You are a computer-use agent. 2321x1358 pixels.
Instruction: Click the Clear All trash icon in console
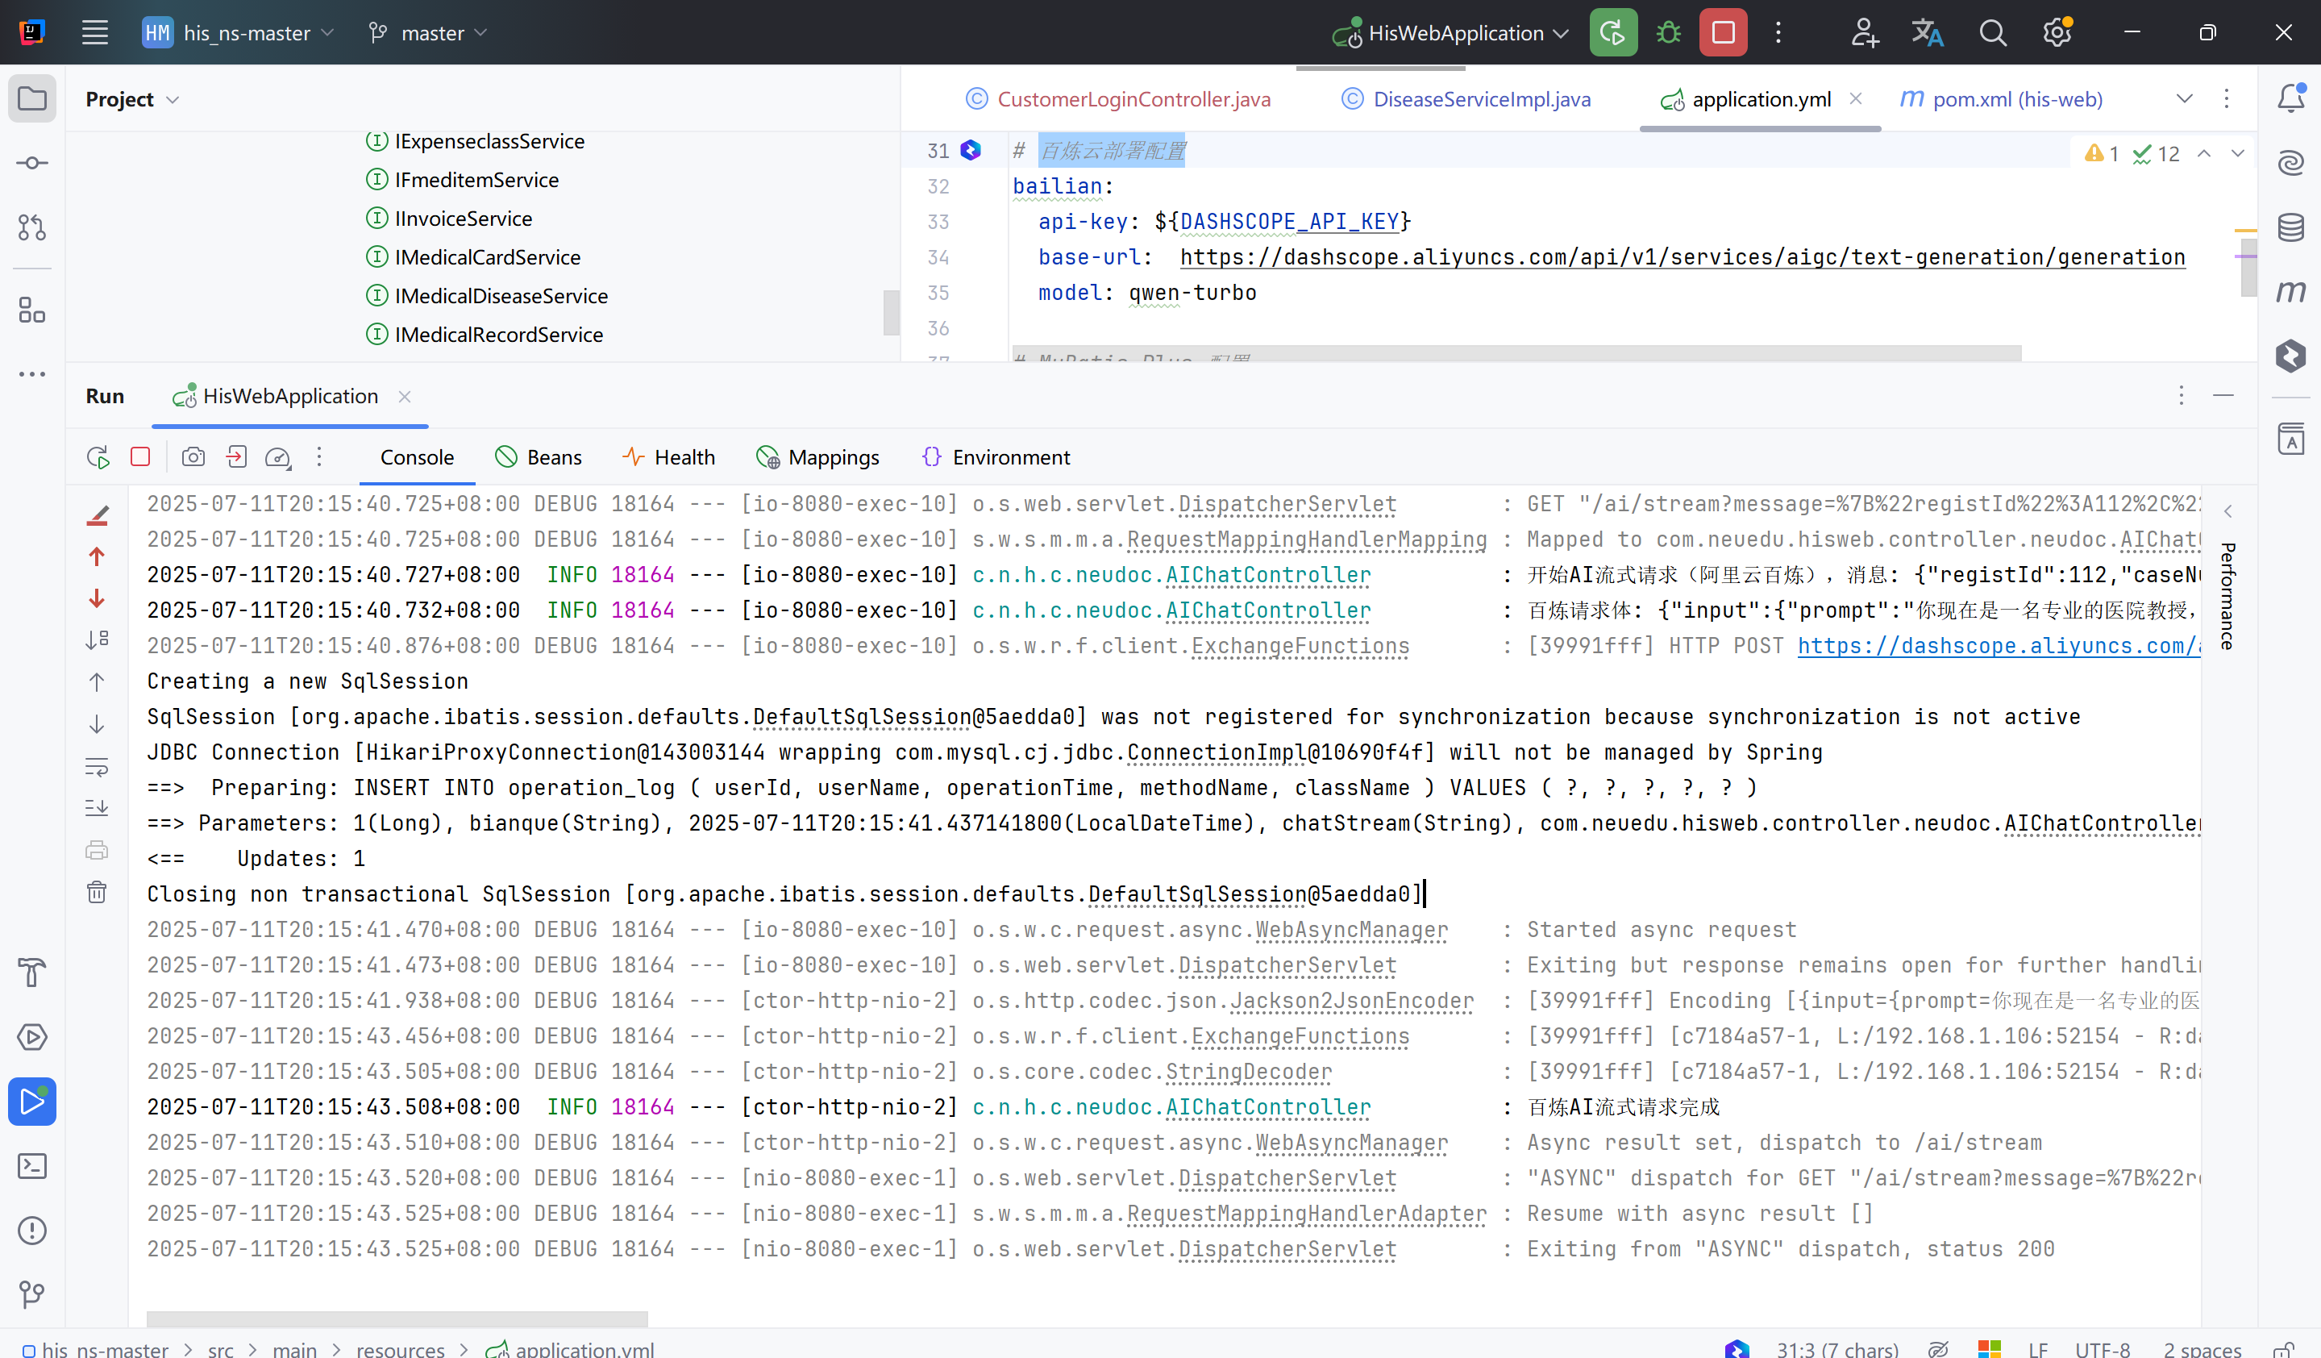click(97, 892)
